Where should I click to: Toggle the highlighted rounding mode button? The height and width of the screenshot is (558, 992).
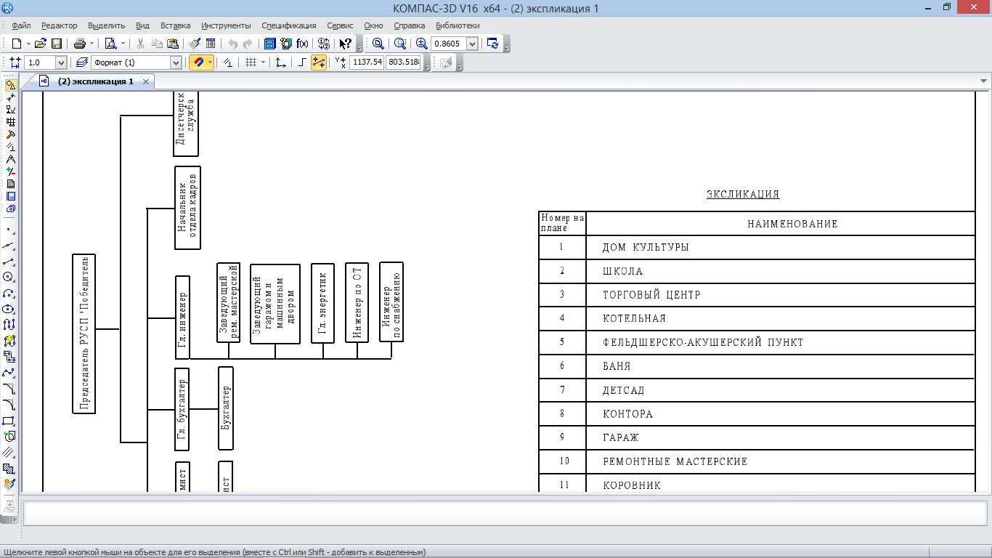pyautogui.click(x=319, y=62)
